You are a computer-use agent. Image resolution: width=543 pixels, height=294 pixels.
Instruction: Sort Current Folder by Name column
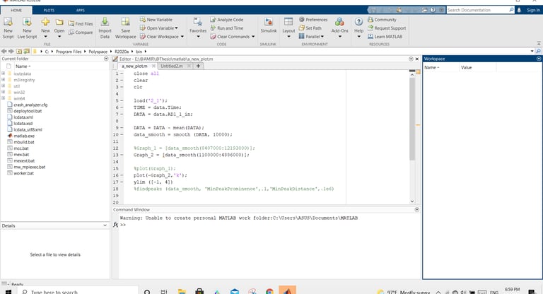(x=23, y=66)
